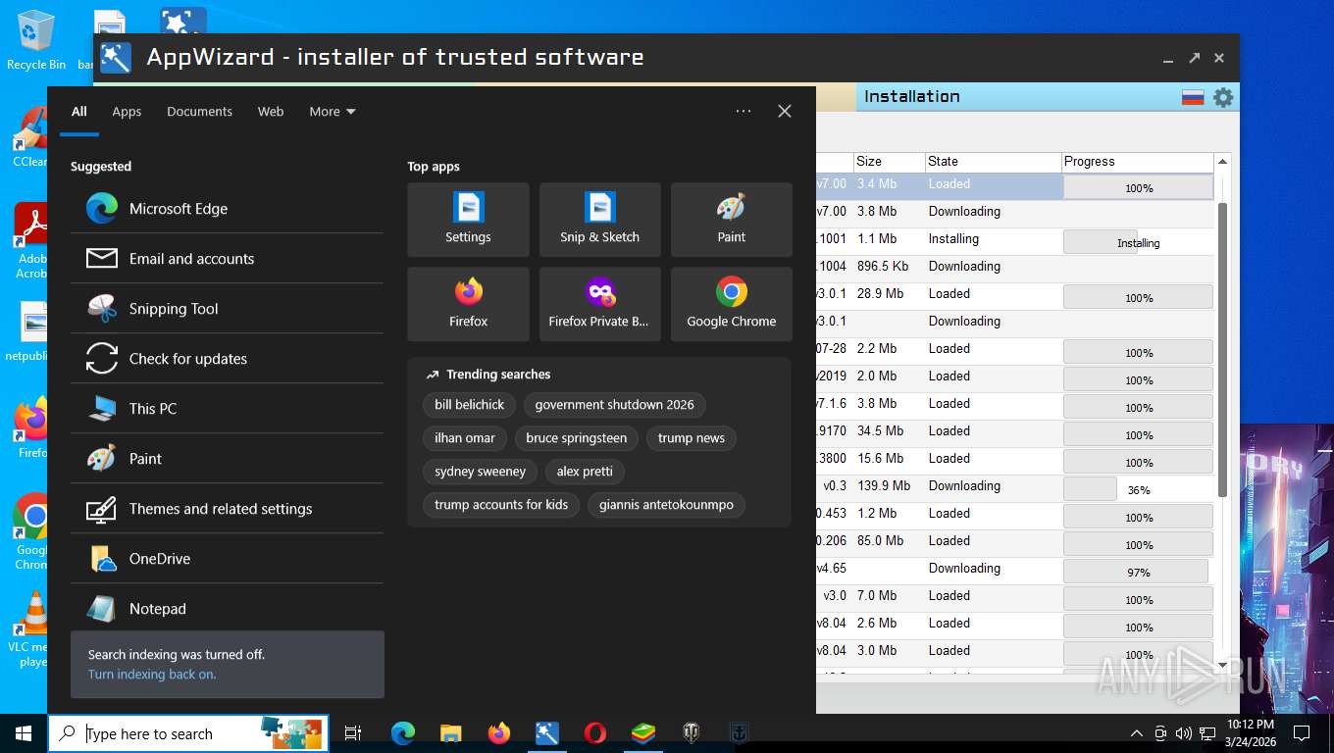Select the 139.9 Mb Downloading row
The image size is (1334, 753).
(x=1015, y=486)
